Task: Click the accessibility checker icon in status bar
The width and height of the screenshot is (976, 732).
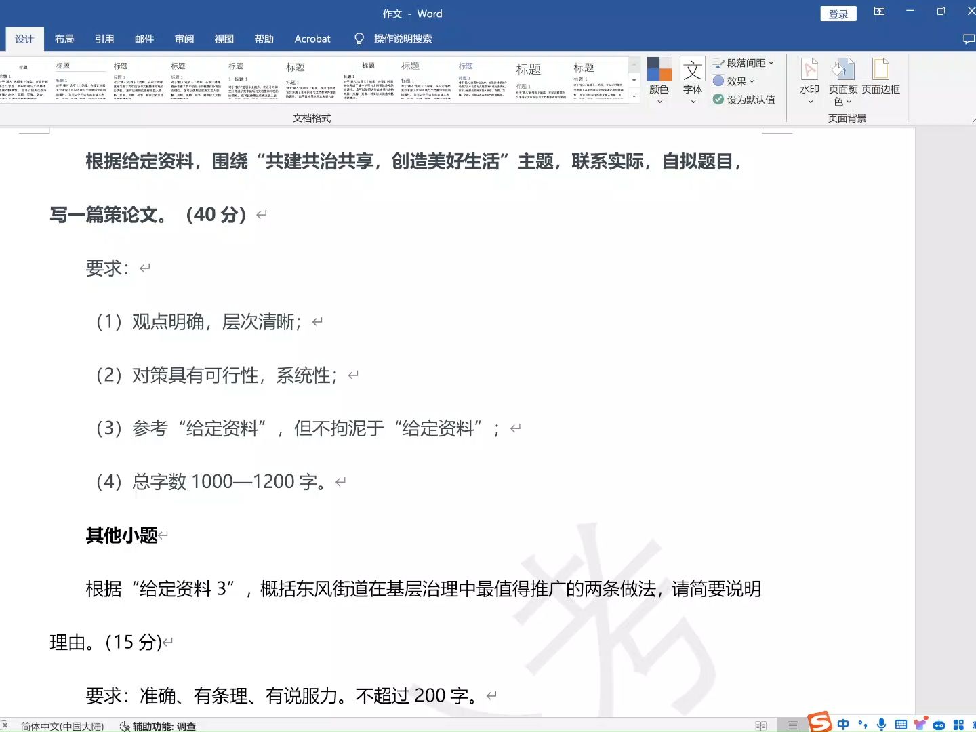Action: 125,726
